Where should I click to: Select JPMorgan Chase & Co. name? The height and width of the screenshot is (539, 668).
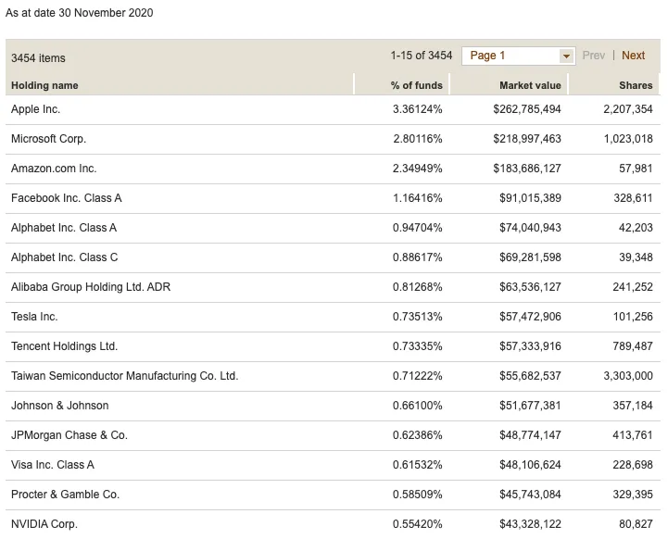(x=69, y=435)
